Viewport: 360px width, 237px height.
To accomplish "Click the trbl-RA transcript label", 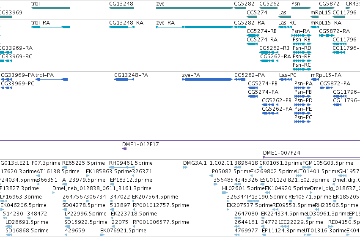I will (x=41, y=23).
